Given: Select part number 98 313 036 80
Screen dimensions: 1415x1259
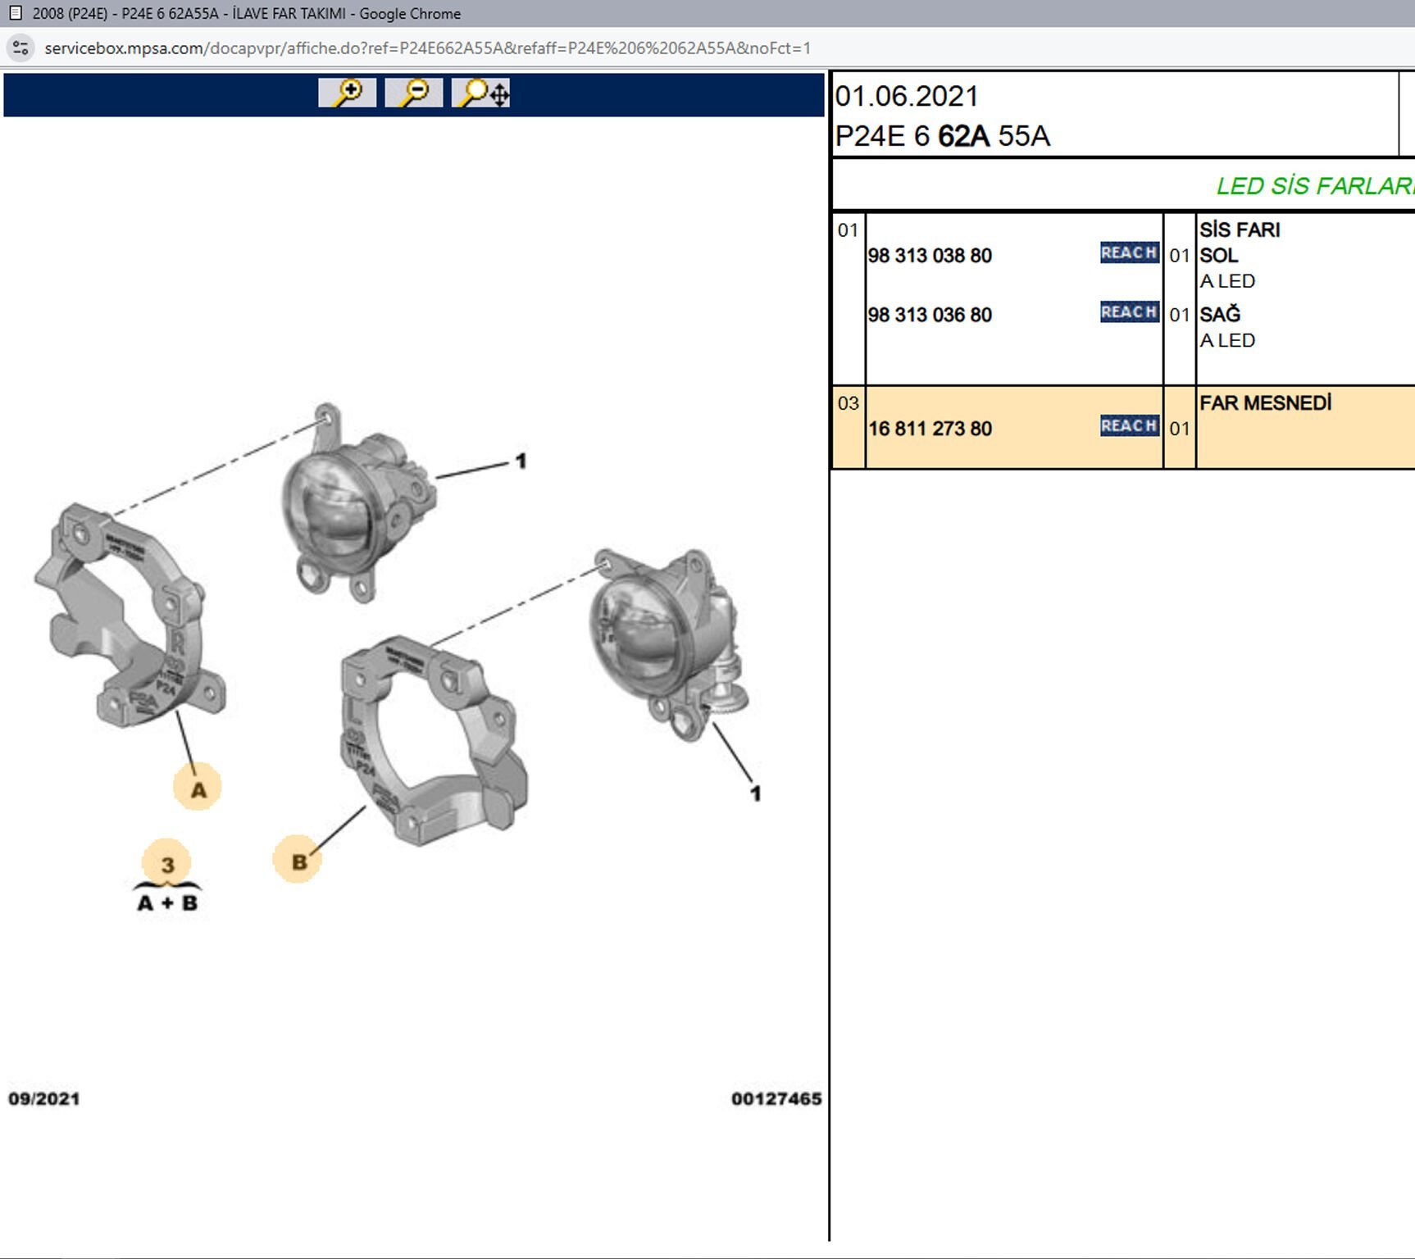Looking at the screenshot, I should 930,315.
